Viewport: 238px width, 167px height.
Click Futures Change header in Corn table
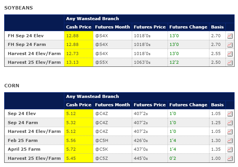pyautogui.click(x=188, y=105)
